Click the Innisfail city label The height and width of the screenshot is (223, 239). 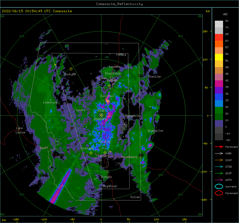[107, 96]
